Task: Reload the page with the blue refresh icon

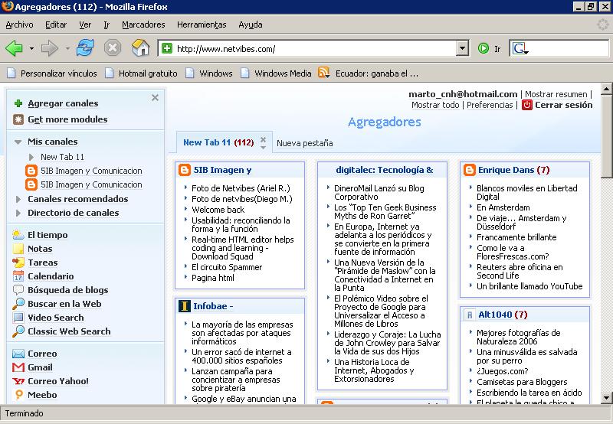Action: (85, 48)
